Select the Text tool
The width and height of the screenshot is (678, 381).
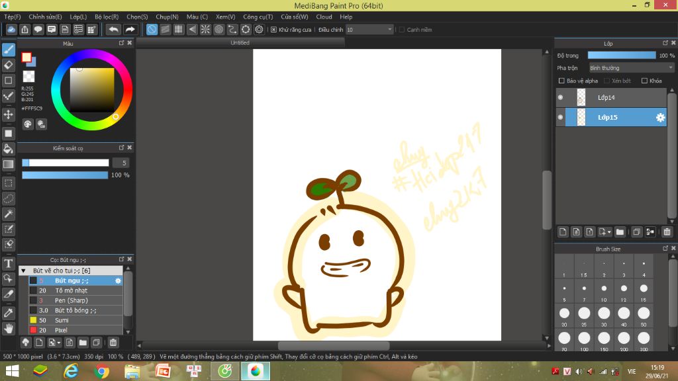(x=8, y=263)
